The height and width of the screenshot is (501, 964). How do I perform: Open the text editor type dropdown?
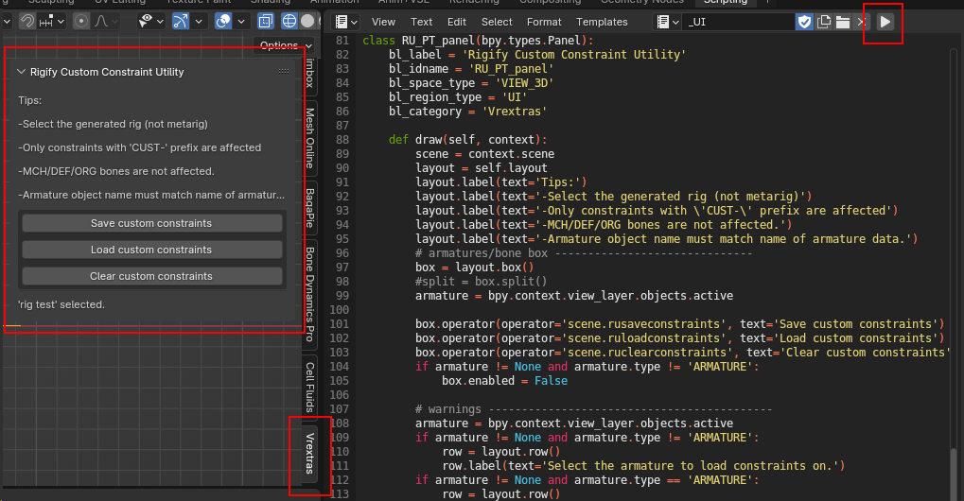[345, 22]
